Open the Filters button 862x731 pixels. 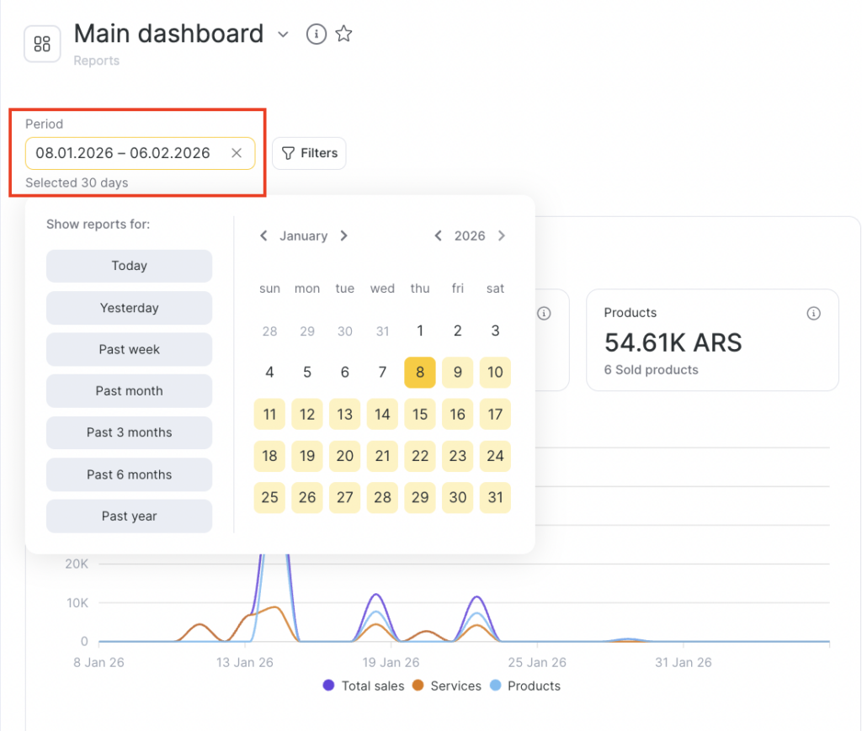(309, 153)
